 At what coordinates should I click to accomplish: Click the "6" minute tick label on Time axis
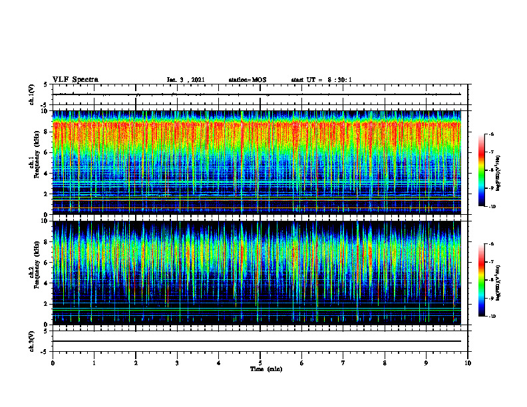[x=302, y=363]
